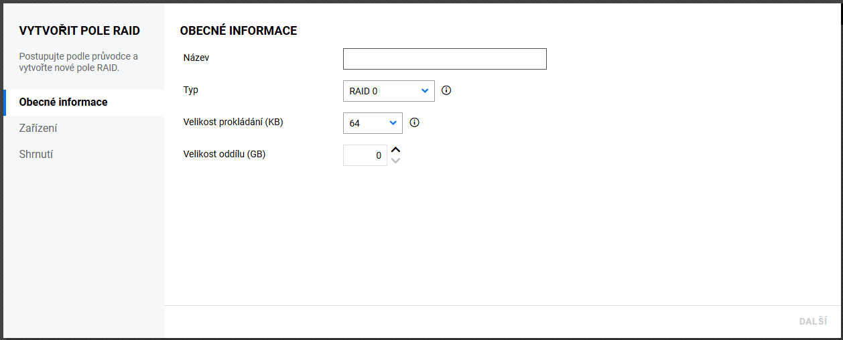Decrease partition size with the down arrow
The height and width of the screenshot is (340, 843).
[395, 161]
